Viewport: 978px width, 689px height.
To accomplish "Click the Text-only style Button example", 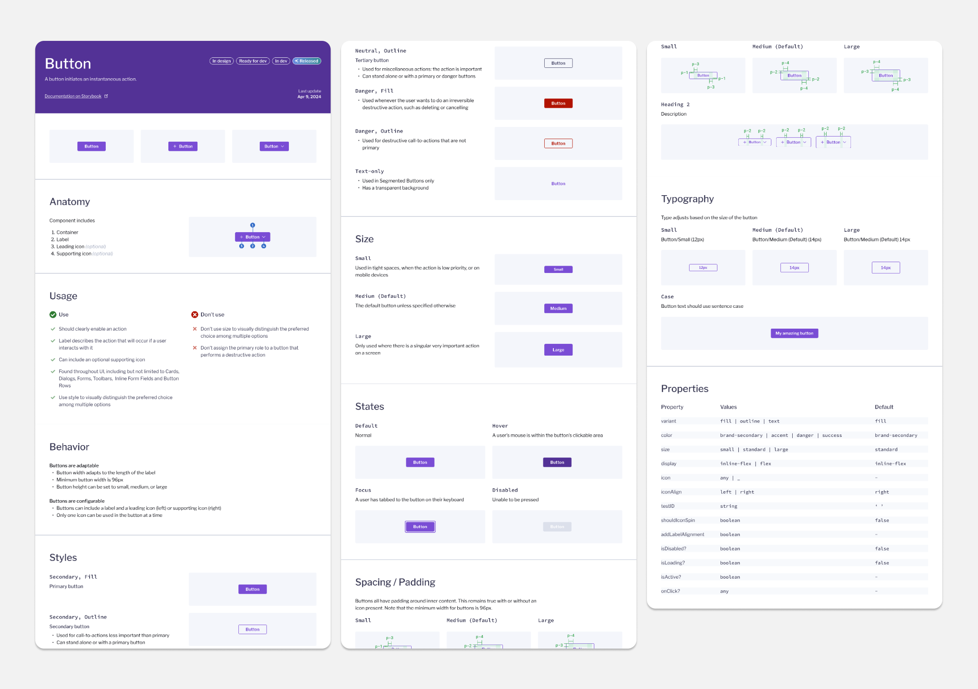I will [x=558, y=183].
